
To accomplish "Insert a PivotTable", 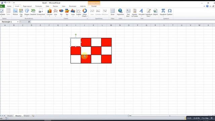I will coord(2,12).
